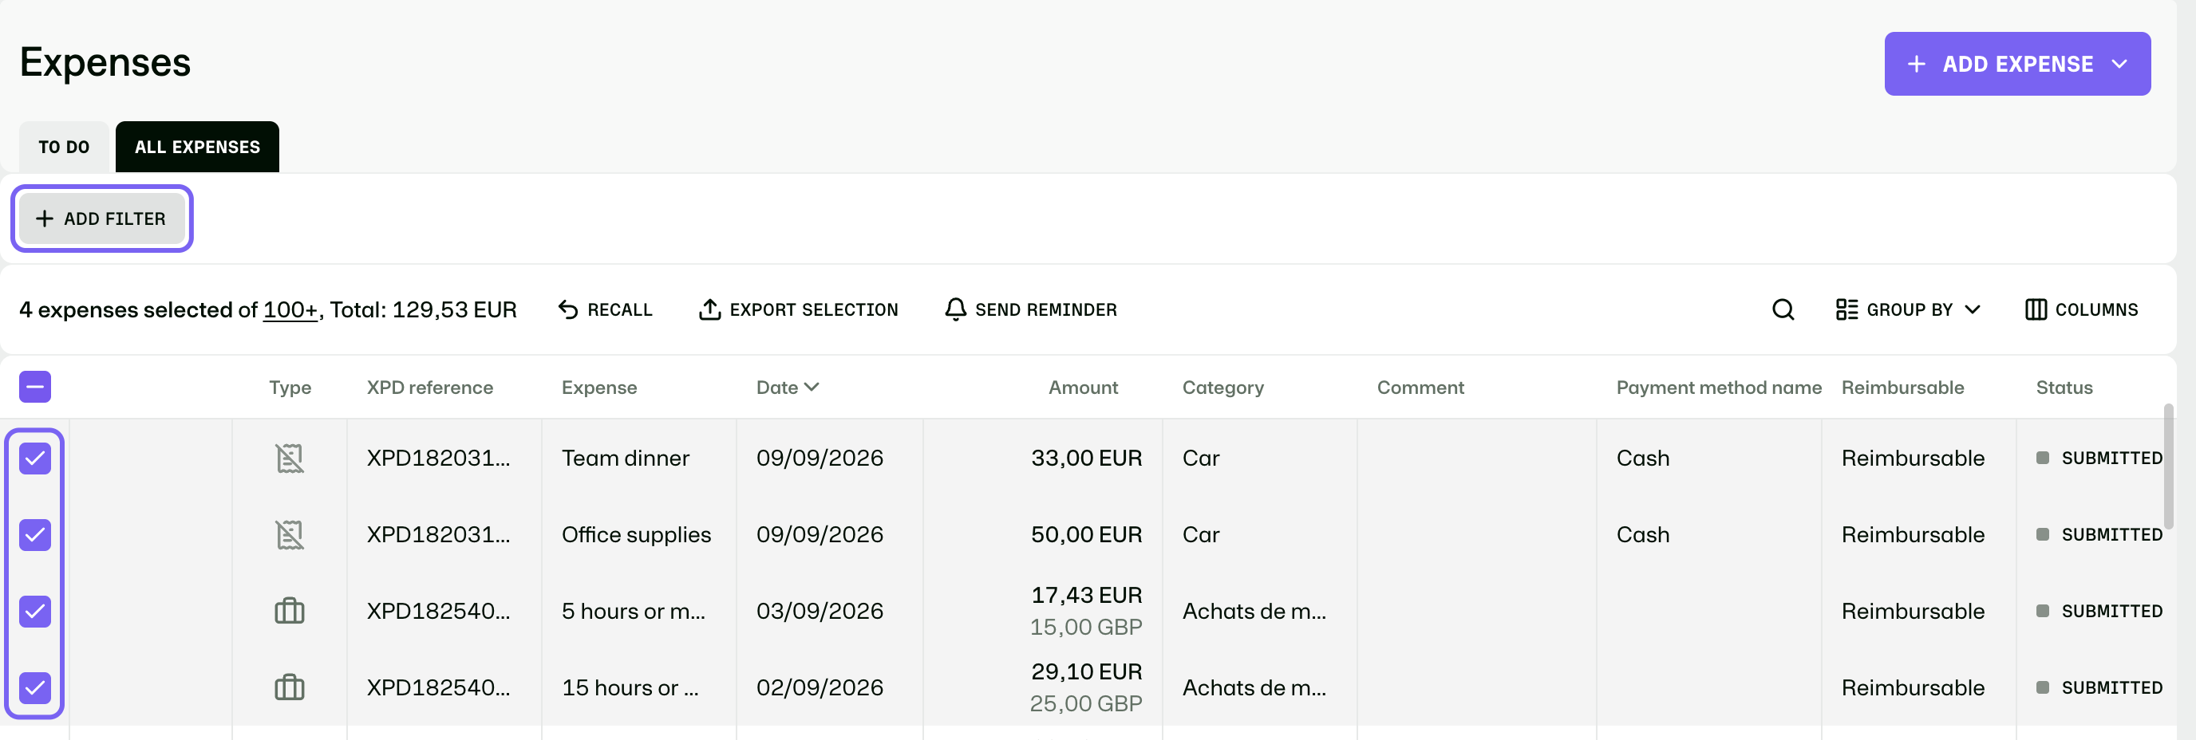Click the SUBMITTED status for Team dinner
The image size is (2196, 740).
[x=2099, y=459]
